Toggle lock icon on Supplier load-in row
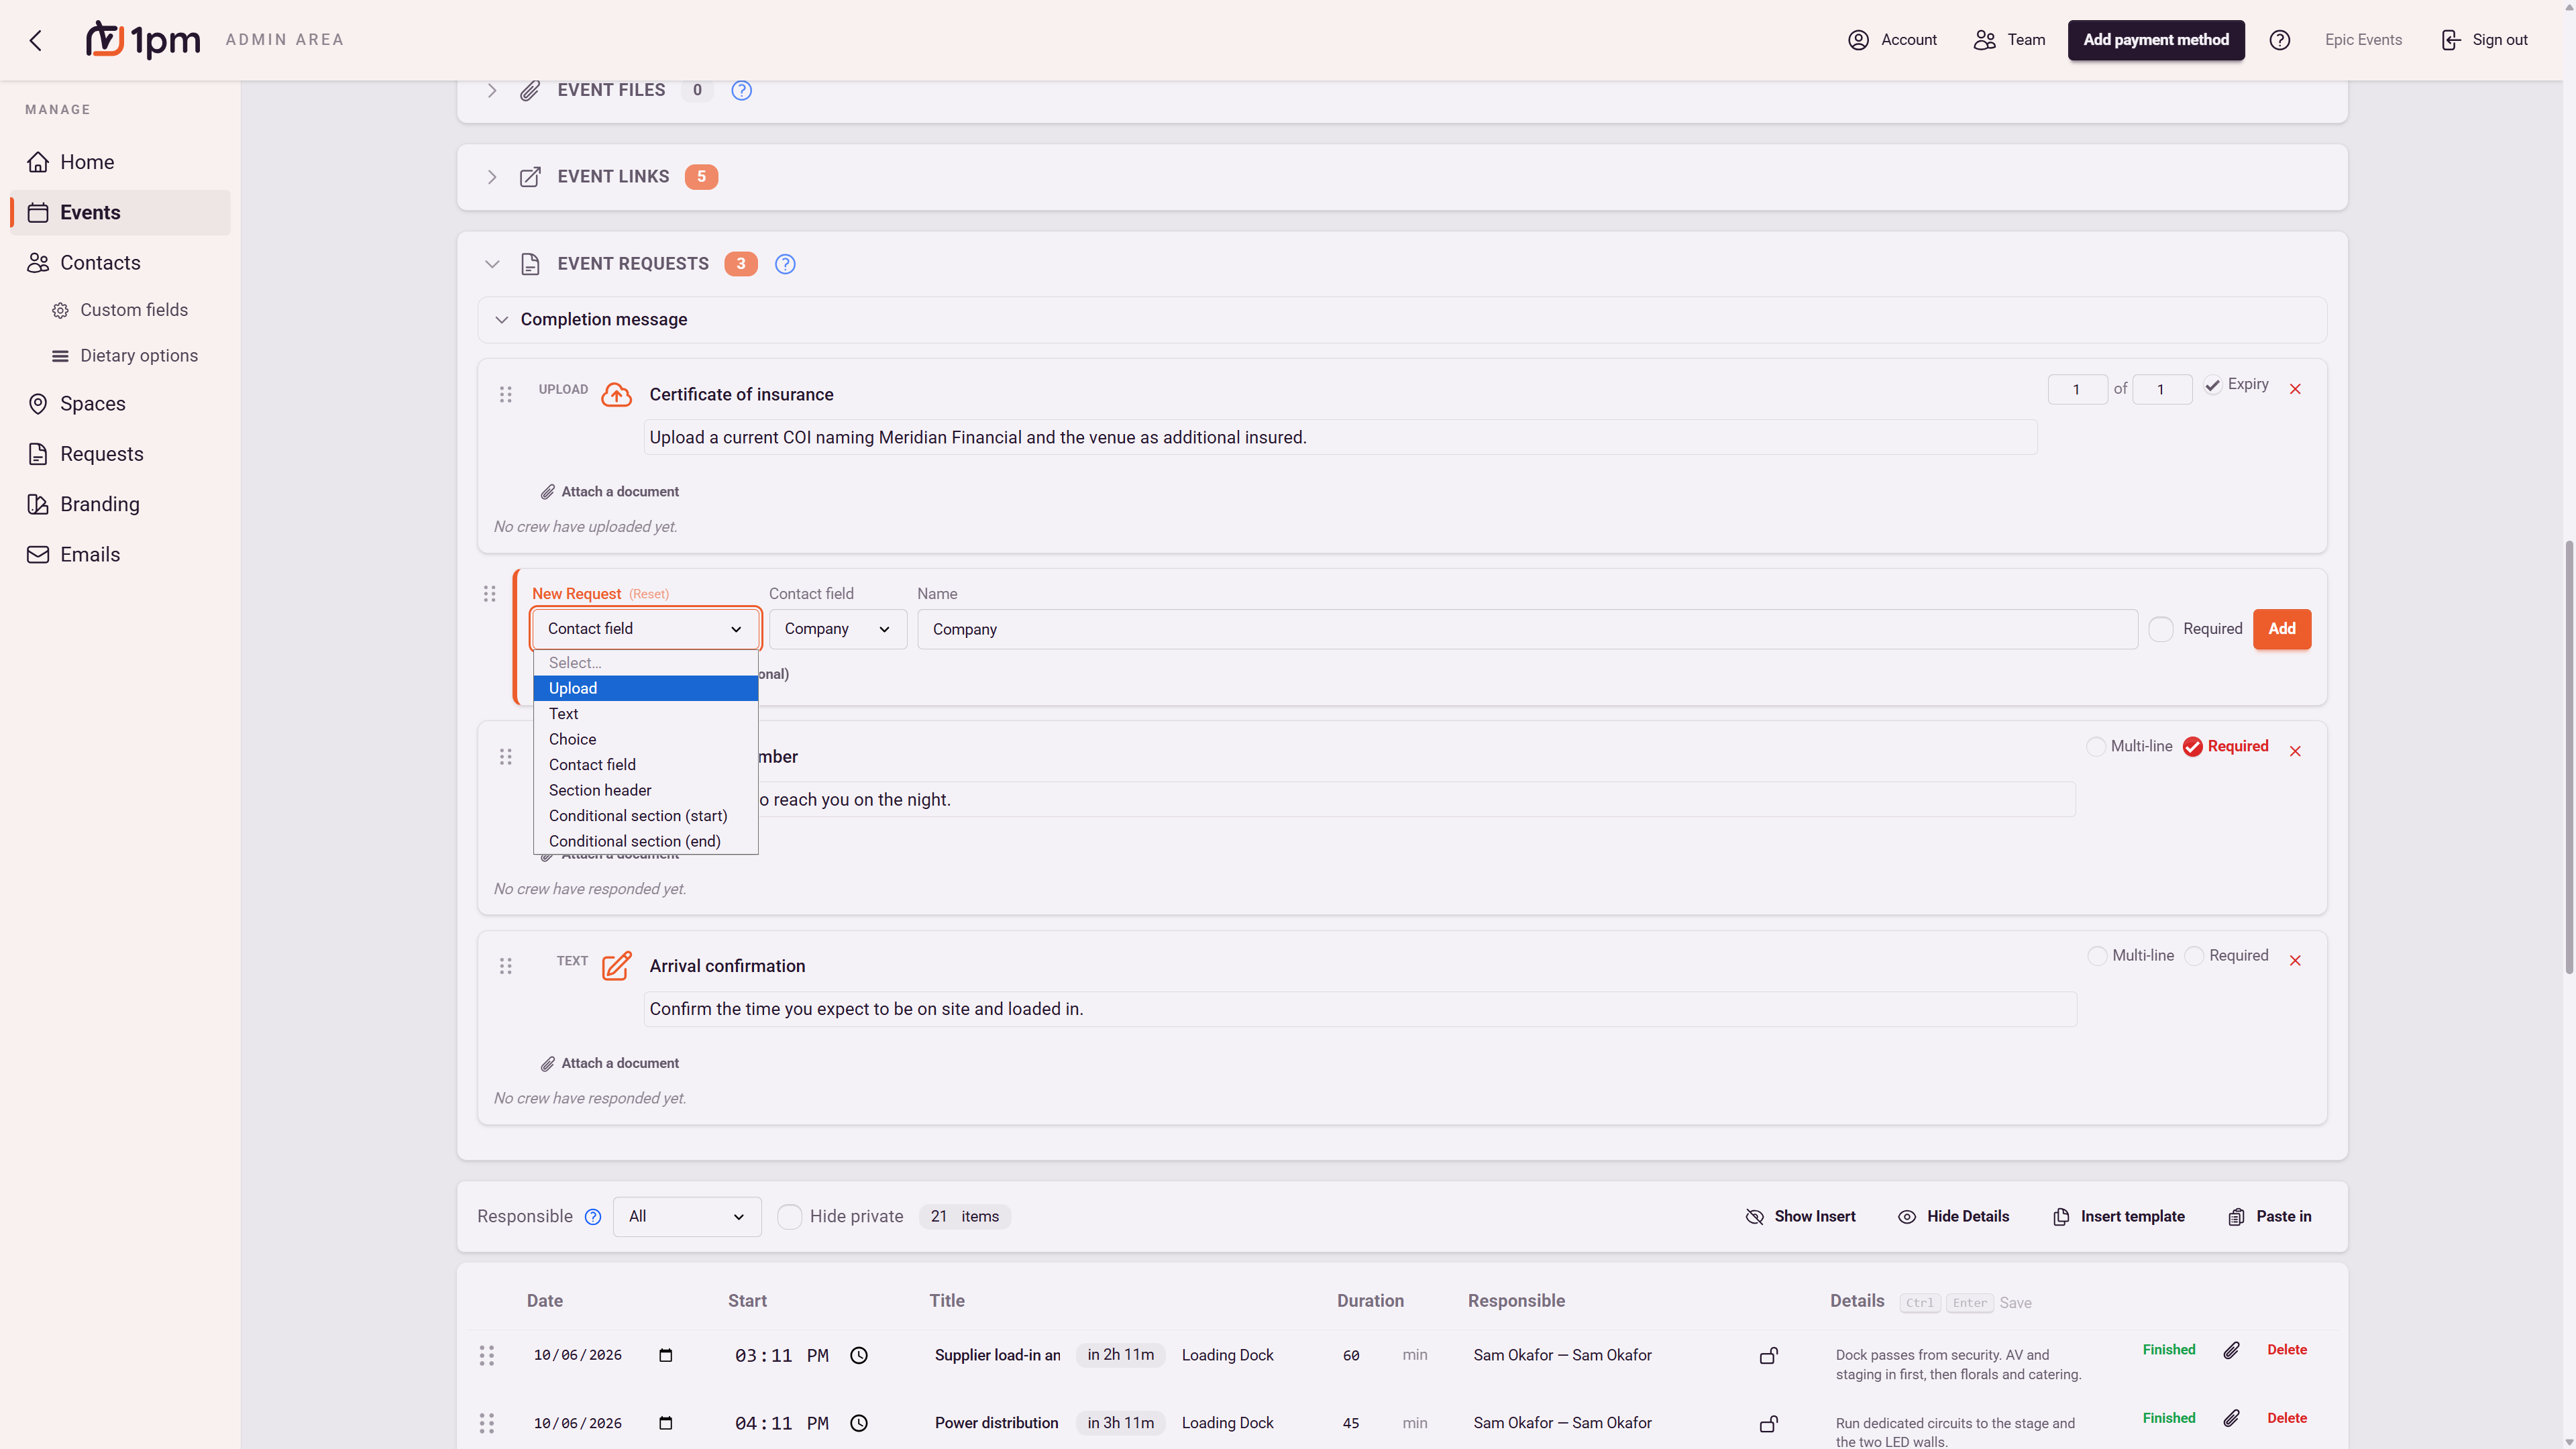 pyautogui.click(x=1769, y=1355)
